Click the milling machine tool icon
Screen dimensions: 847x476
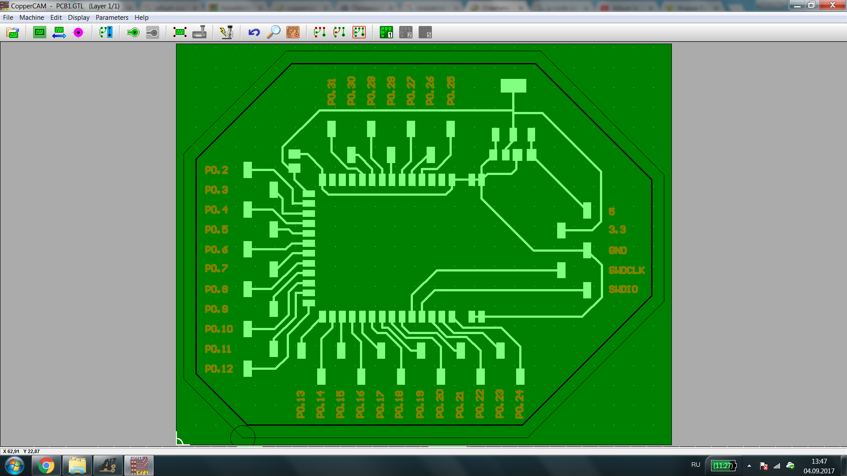[x=199, y=33]
